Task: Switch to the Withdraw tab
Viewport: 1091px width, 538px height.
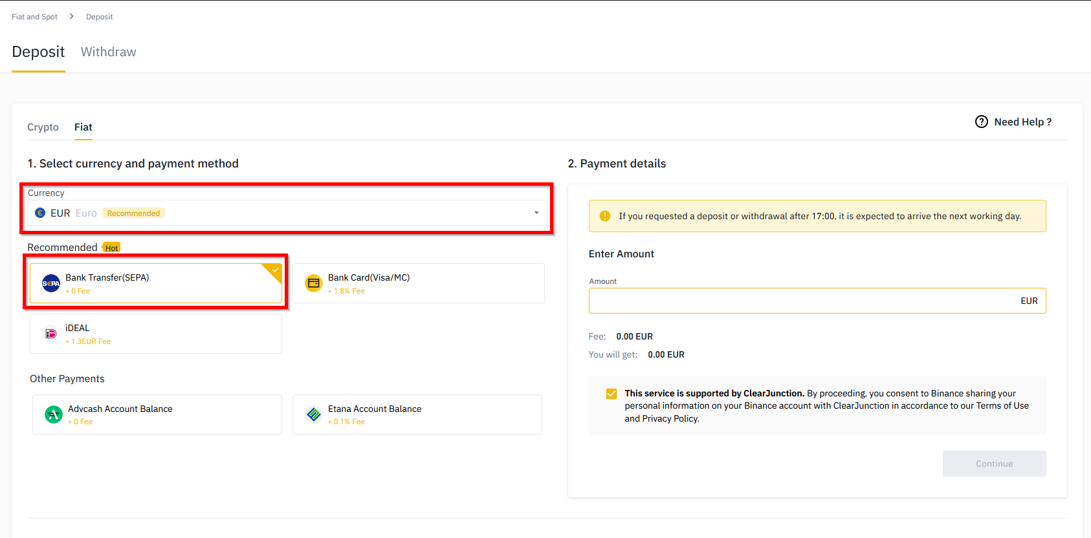Action: pos(109,52)
